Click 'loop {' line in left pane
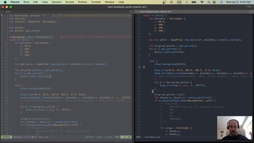Viewport: 254px width, 143px height. point(19,85)
